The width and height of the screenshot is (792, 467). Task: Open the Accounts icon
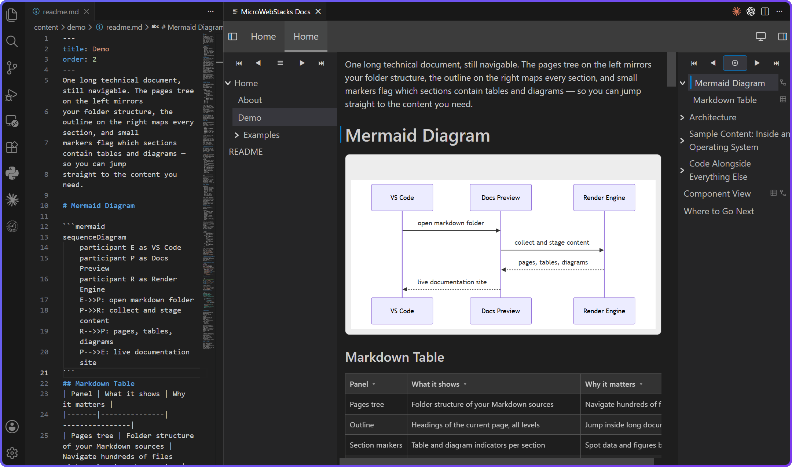point(12,426)
